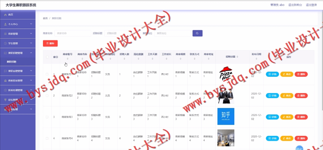Tick the checkbox for row 4

pos(47,138)
